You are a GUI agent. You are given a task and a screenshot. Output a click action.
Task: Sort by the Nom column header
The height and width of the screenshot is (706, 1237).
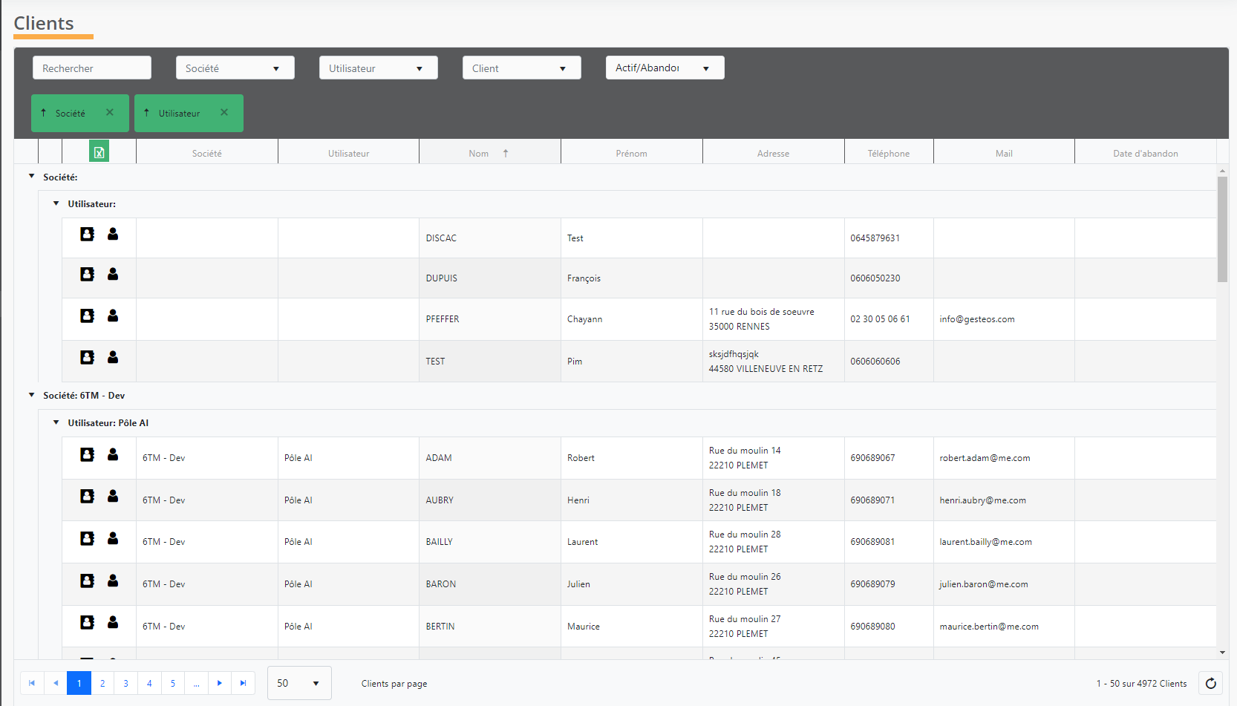point(479,154)
